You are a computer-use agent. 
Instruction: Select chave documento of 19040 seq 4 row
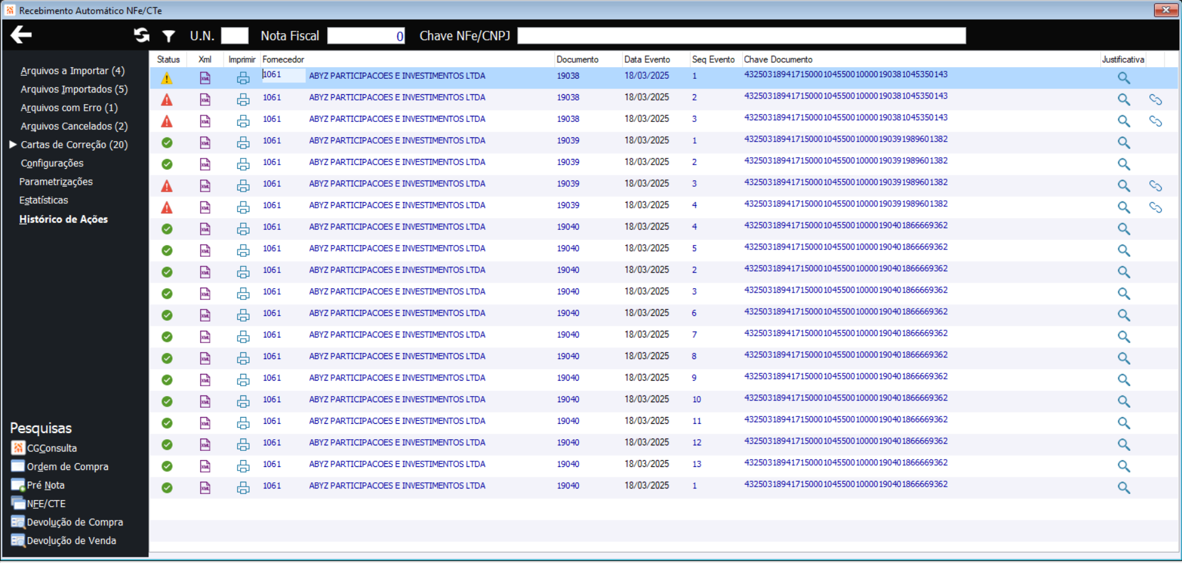point(846,225)
